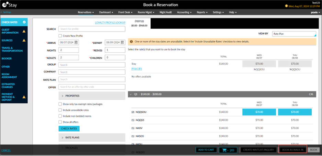The height and width of the screenshot is (156, 322).
Task: Click the Children input field
Action: tap(115, 57)
